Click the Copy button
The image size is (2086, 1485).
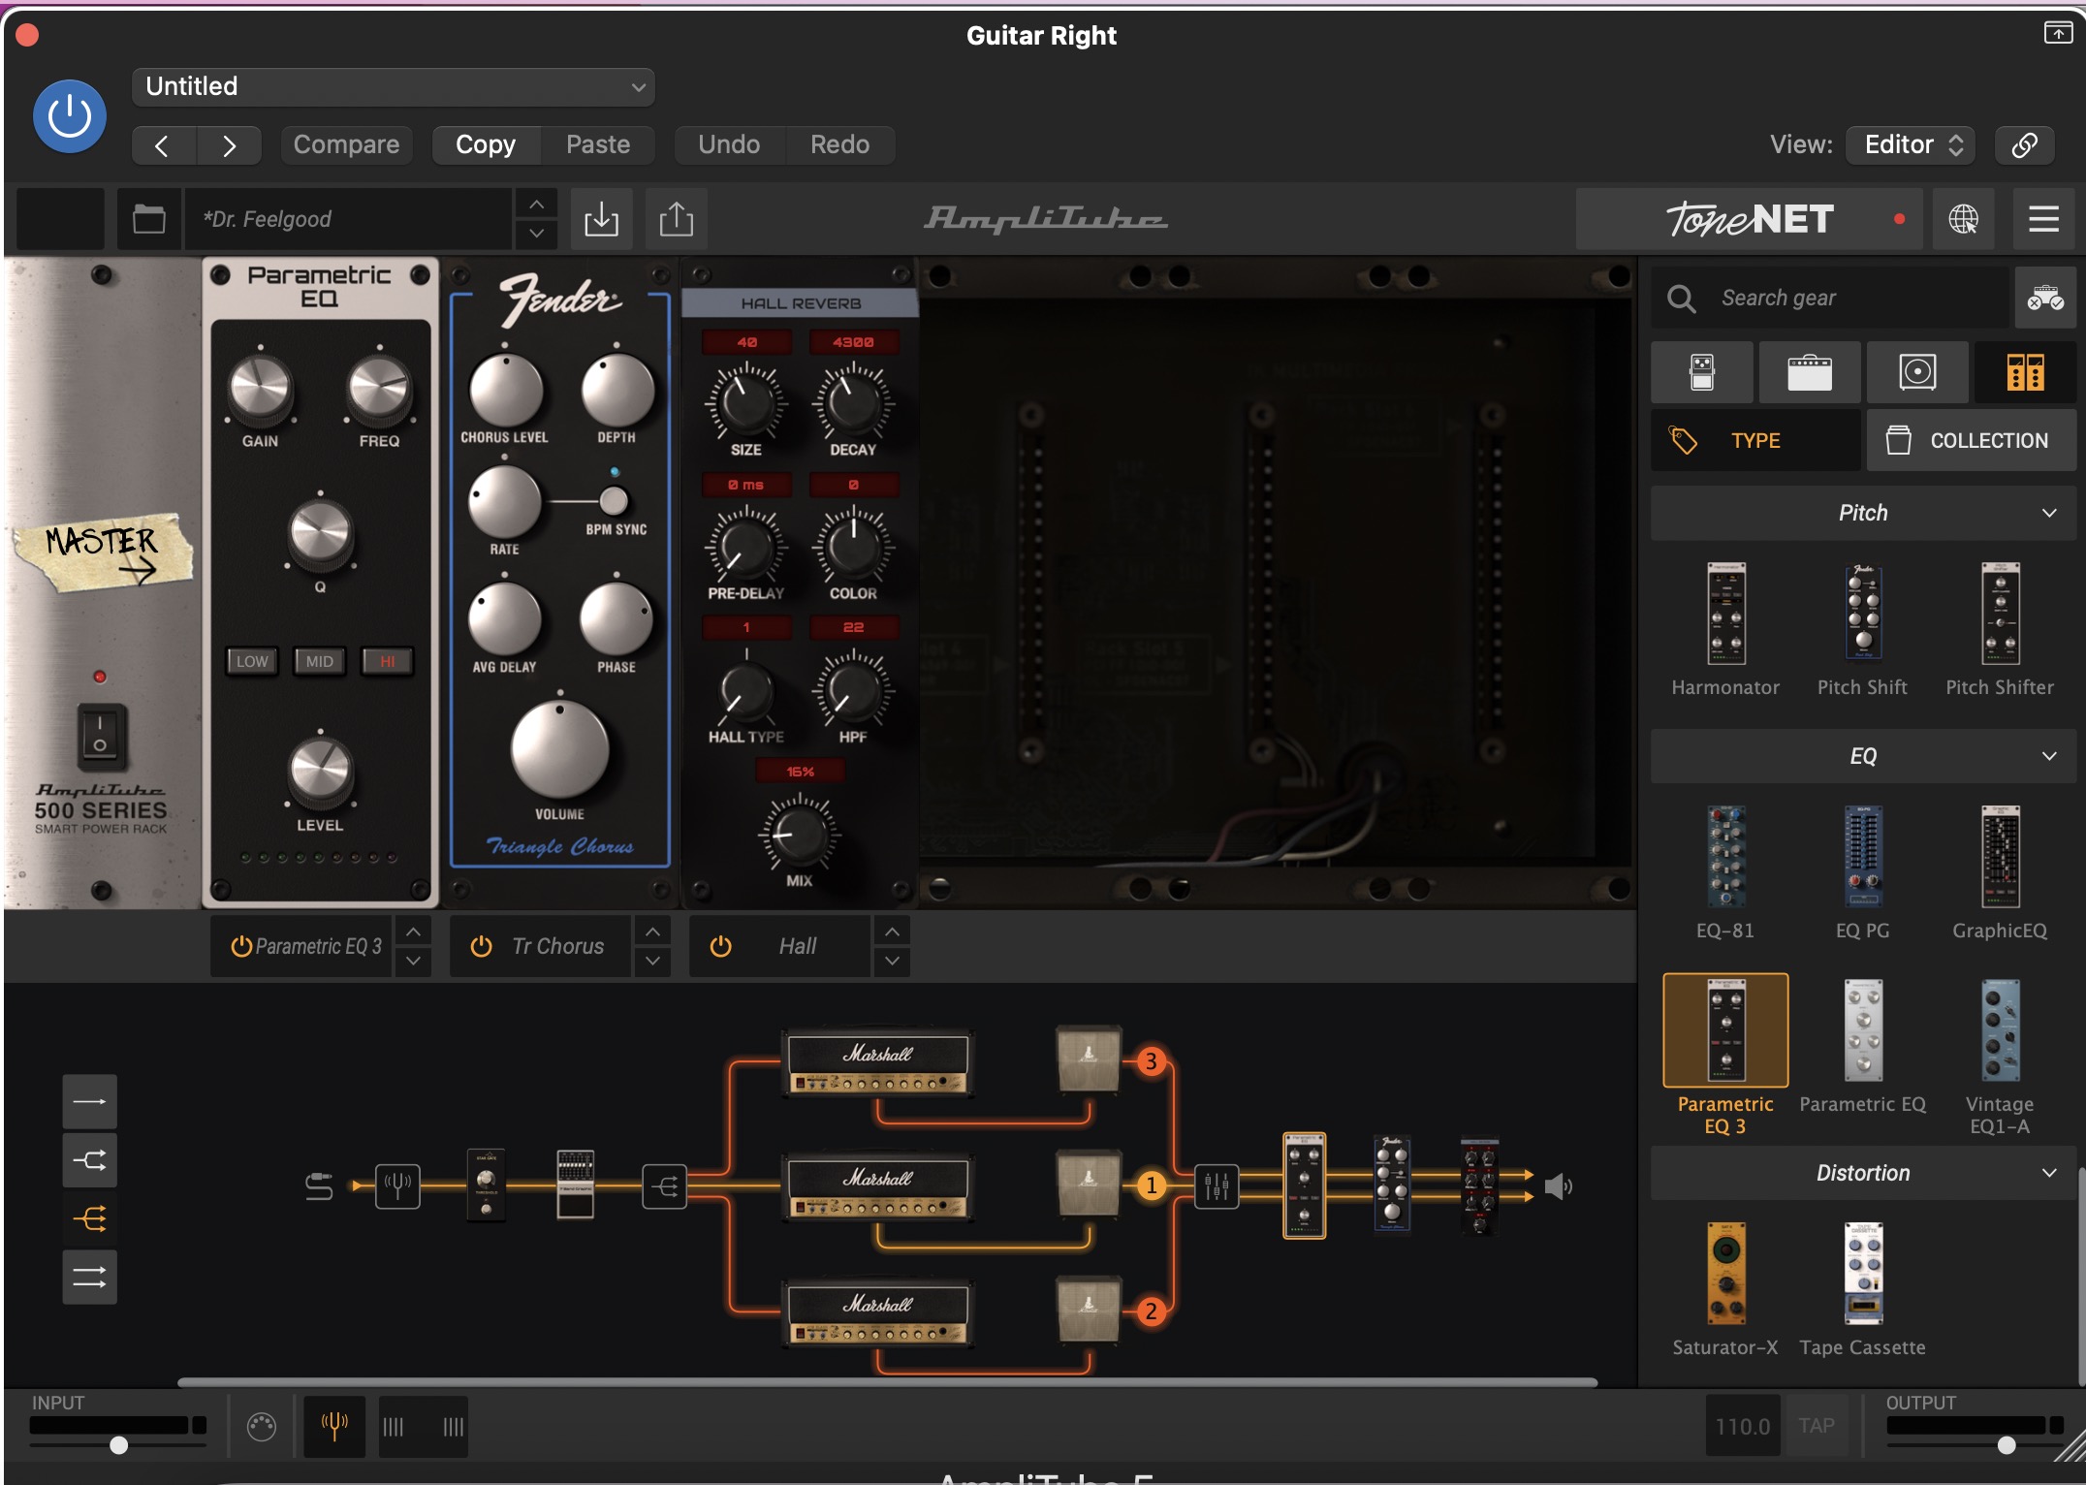point(485,144)
